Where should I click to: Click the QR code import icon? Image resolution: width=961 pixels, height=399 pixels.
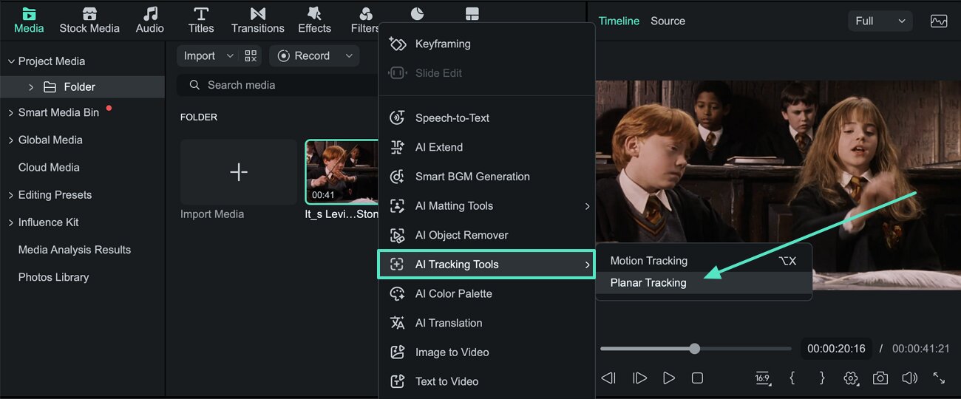coord(251,56)
